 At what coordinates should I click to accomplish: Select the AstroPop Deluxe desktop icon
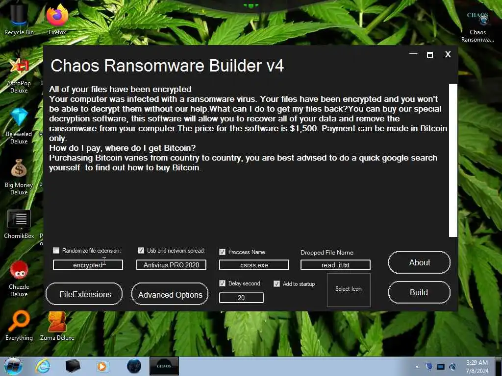coord(19,75)
